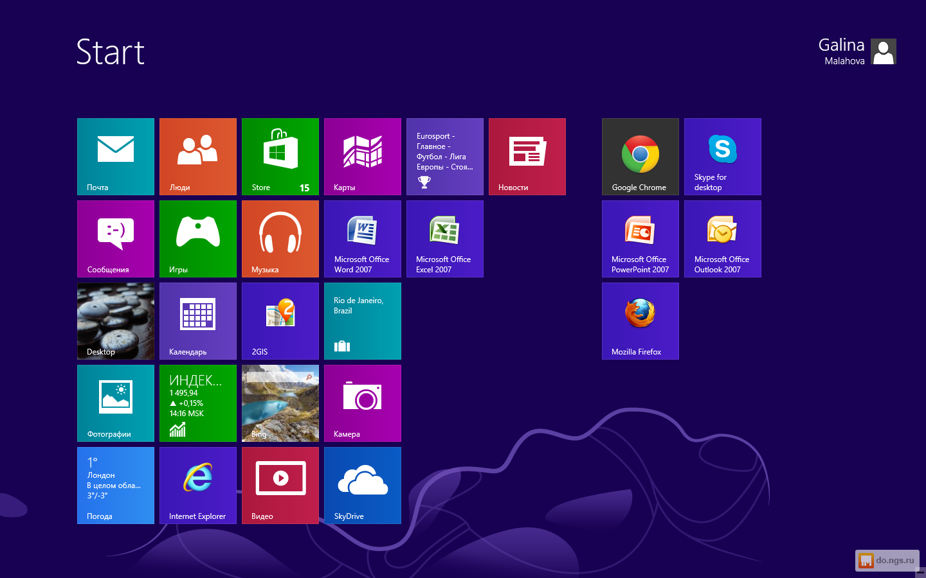Launch Microsoft Office Word 2007

pos(363,239)
